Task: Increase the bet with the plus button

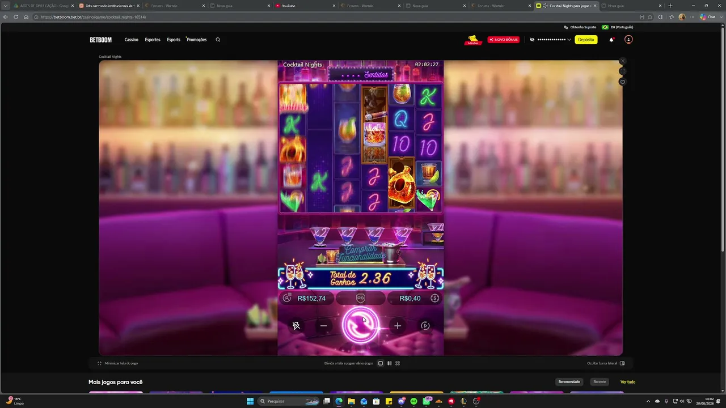Action: (398, 326)
